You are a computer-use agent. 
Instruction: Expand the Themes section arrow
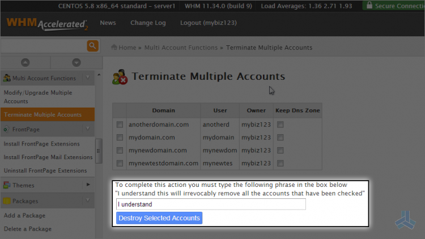coord(88,185)
